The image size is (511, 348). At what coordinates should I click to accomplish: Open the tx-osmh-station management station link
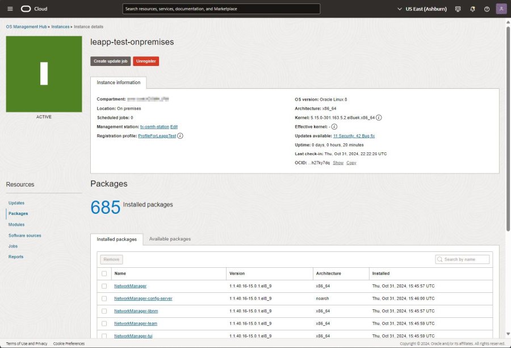154,127
